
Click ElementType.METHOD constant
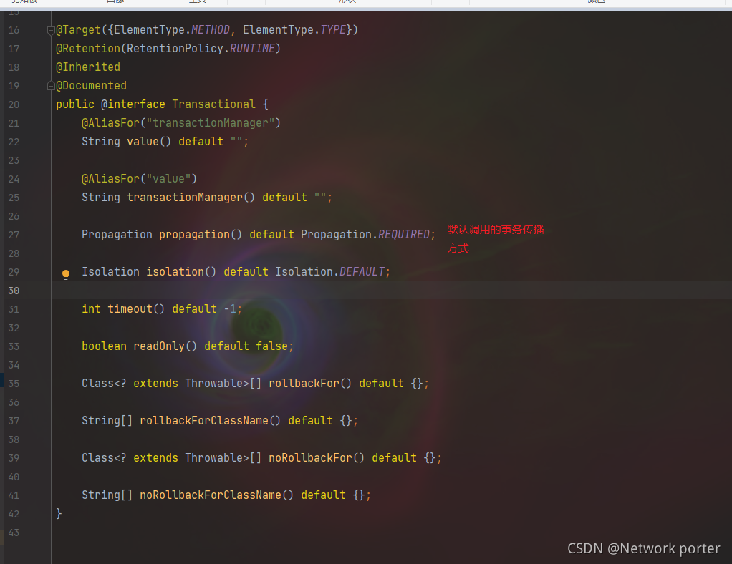[172, 30]
